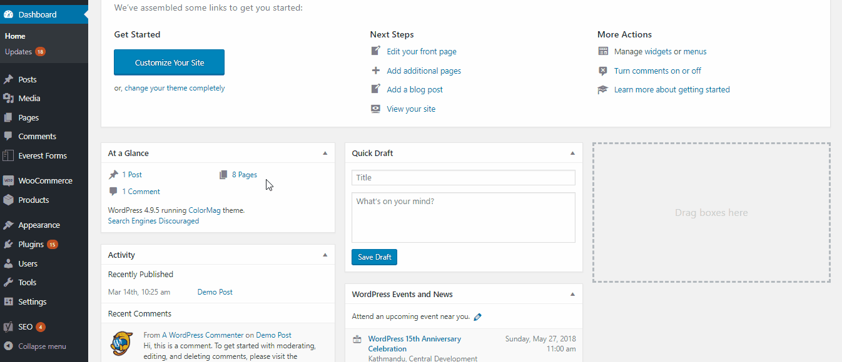
Task: Click the pencil icon to edit event location
Action: click(478, 316)
